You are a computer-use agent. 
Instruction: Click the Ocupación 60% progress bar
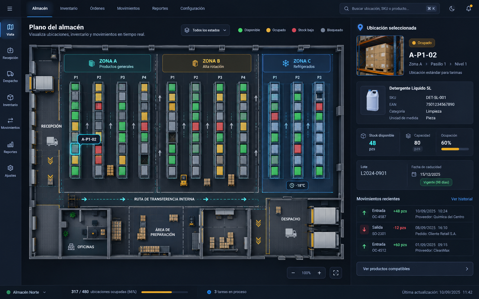(455, 149)
